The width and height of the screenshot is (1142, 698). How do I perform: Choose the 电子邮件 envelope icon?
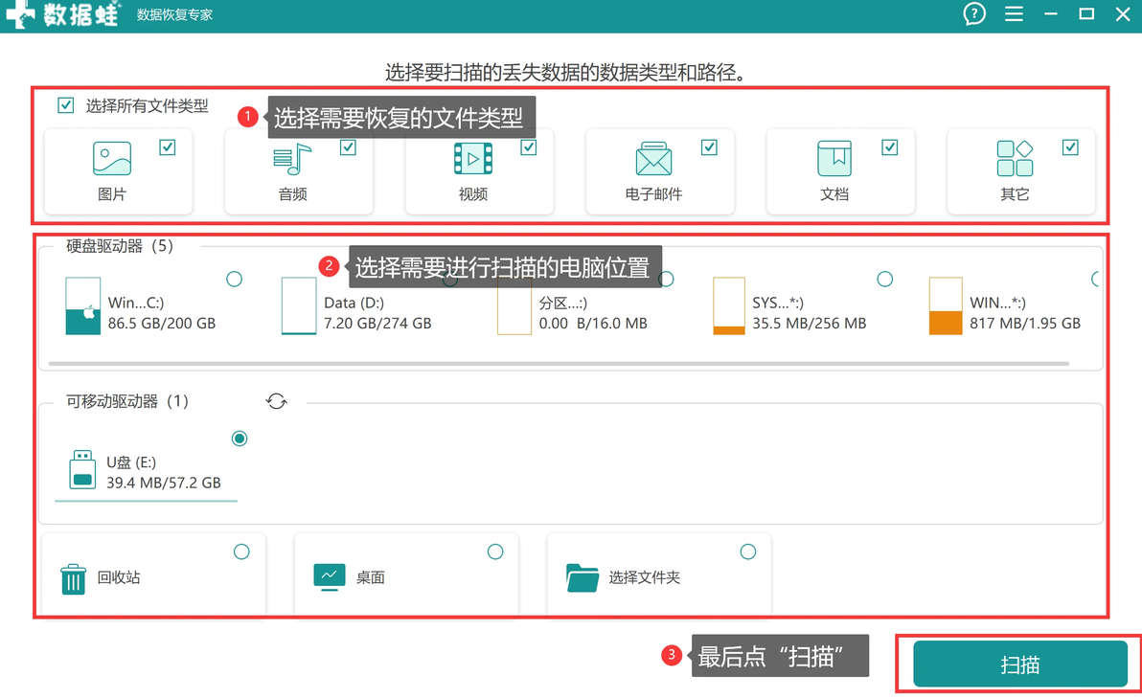pos(653,159)
